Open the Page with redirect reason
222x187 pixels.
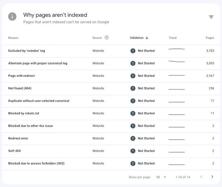[x=21, y=76]
